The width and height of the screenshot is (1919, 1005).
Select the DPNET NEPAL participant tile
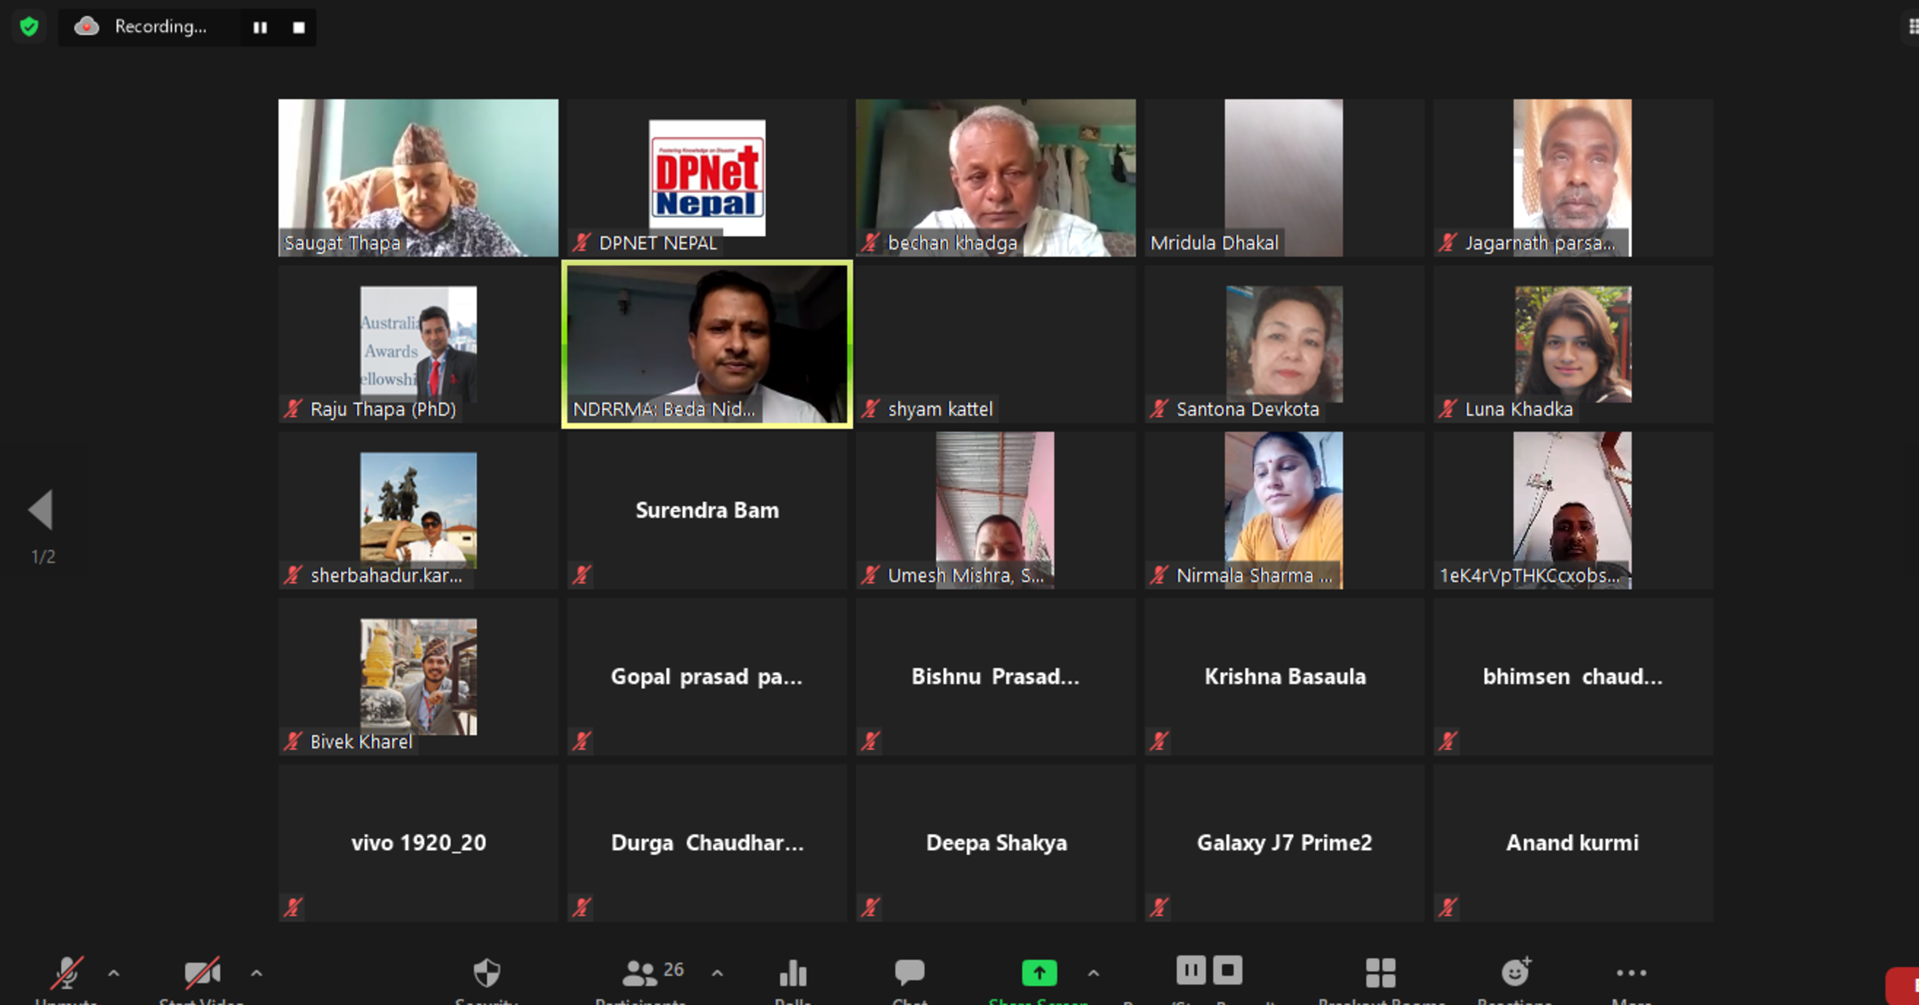tap(706, 178)
